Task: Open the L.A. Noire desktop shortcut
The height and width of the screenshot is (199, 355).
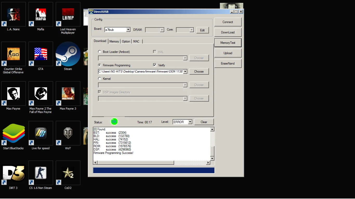Action: pyautogui.click(x=13, y=15)
